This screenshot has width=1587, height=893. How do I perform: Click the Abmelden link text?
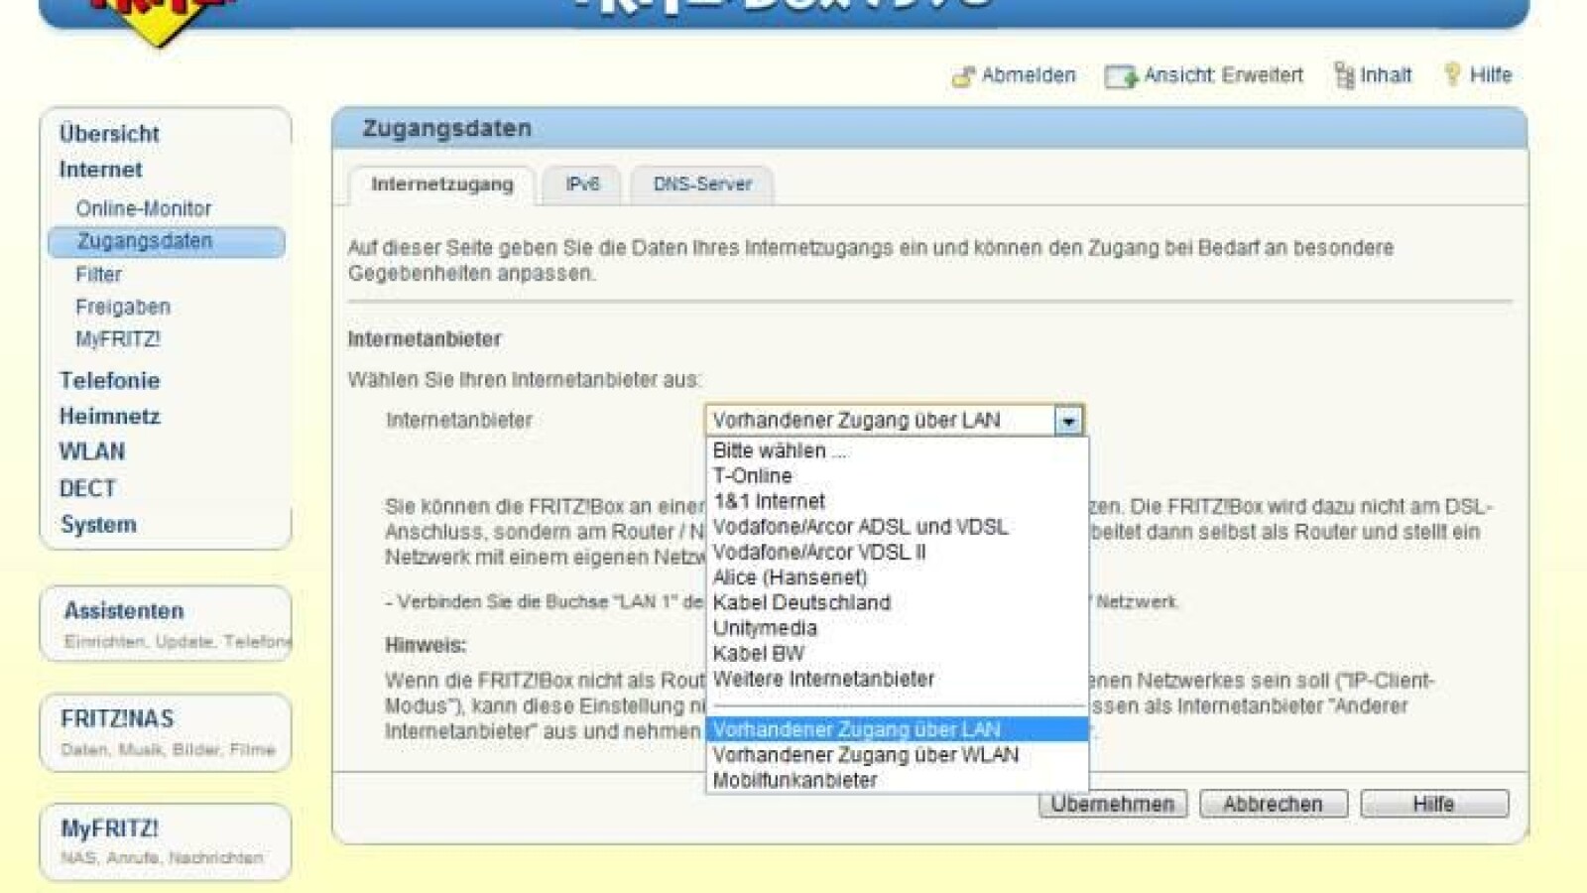1029,75
